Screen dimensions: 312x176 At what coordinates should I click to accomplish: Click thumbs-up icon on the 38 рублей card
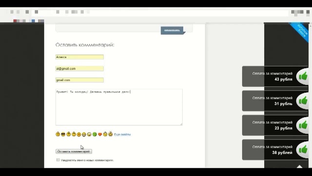(x=303, y=150)
